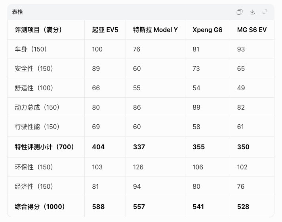
Task: Select the 表格 title label
Action: click(17, 12)
